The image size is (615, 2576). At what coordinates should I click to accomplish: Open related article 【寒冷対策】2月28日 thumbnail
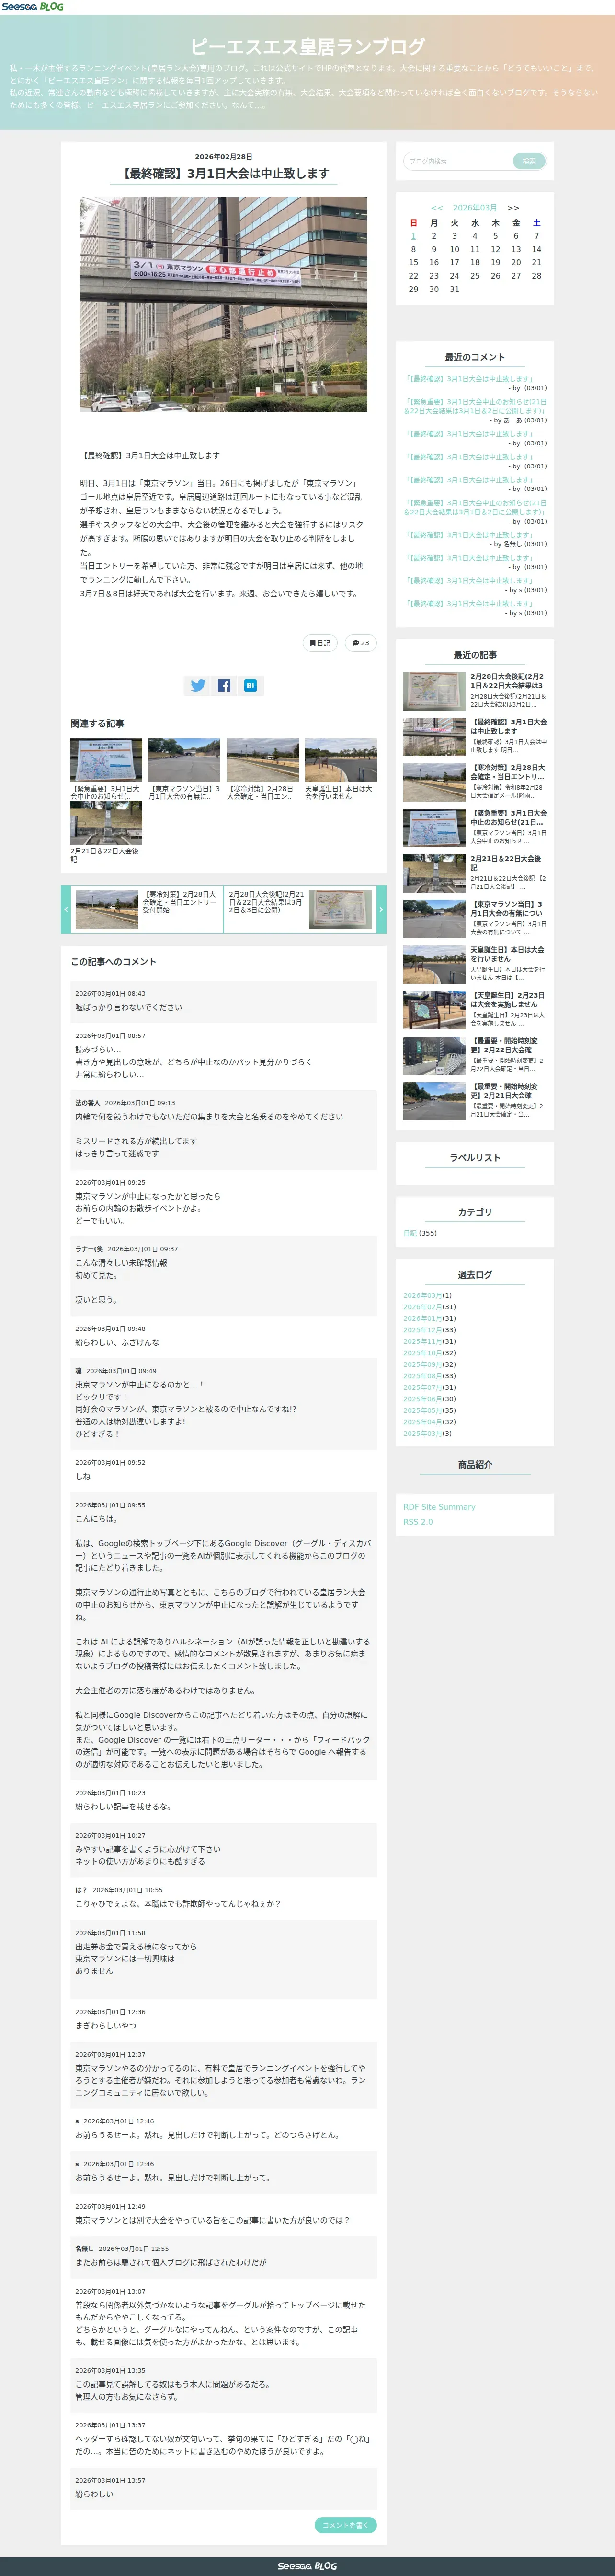(262, 760)
